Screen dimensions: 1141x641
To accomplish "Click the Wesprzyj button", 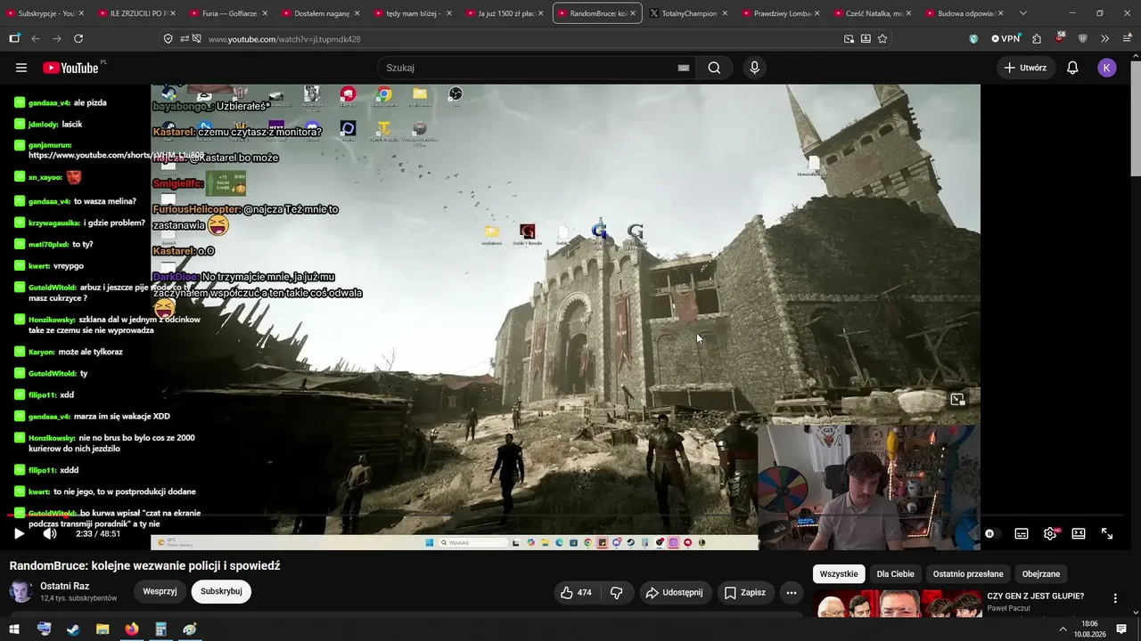I will coord(160,591).
